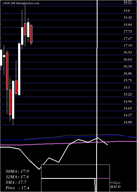Click the 16.91 price axis label
Image resolution: width=137 pixels, height=192 pixels.
pyautogui.click(x=128, y=52)
